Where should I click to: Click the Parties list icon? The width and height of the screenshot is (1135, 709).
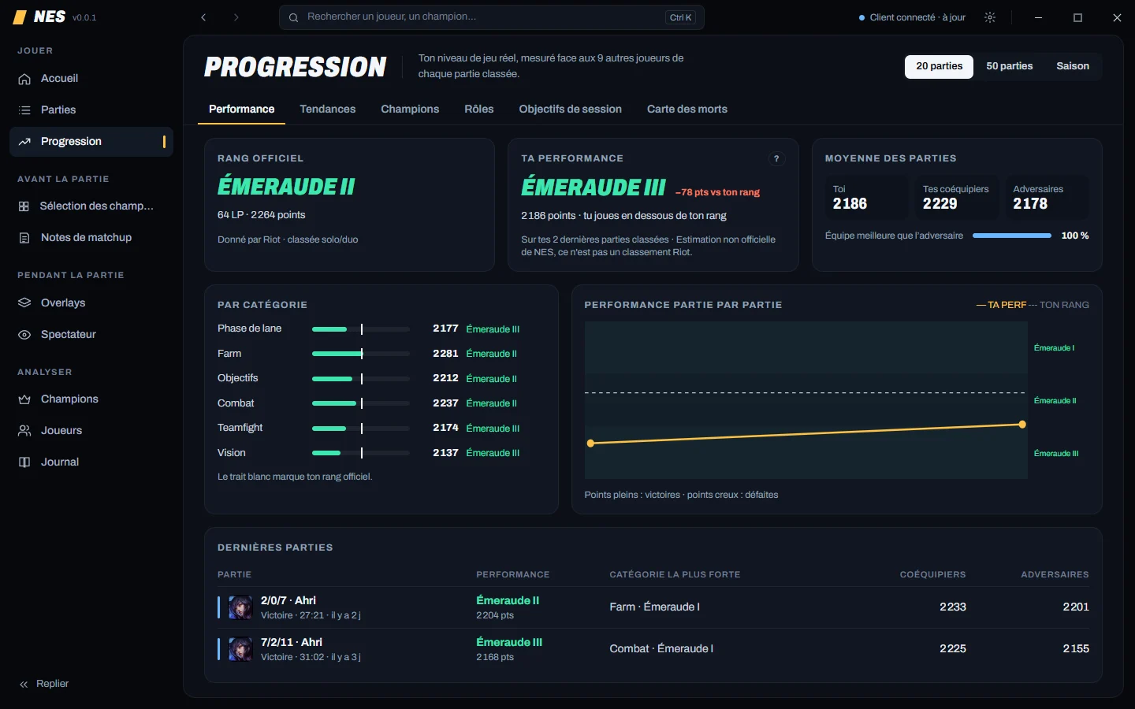[24, 110]
